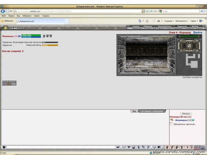Click the new tab button
The image size is (207, 155).
tap(67, 21)
